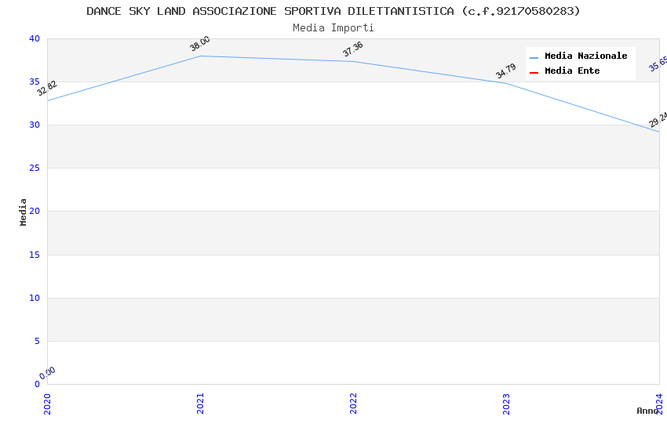Click the 2022 x-axis year label
667x431 pixels.
click(x=353, y=404)
